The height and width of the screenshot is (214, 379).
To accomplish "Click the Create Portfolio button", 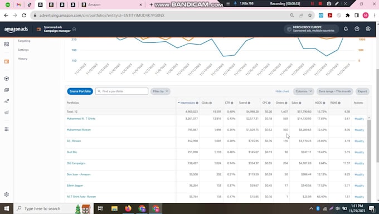I will tap(80, 91).
